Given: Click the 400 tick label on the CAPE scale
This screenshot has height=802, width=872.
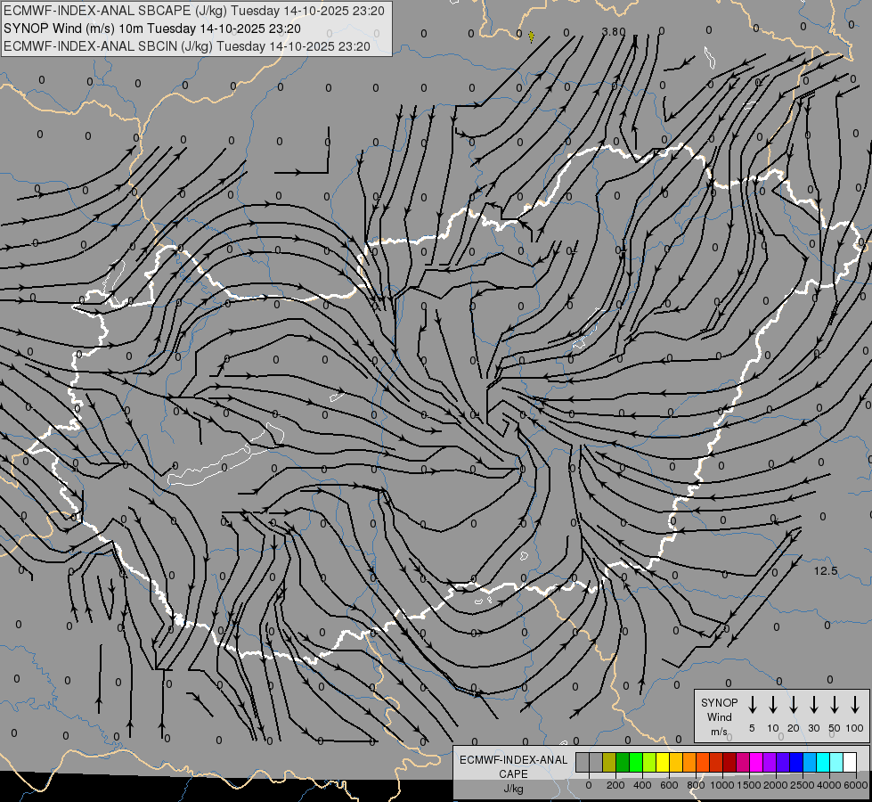Looking at the screenshot, I should (x=642, y=785).
